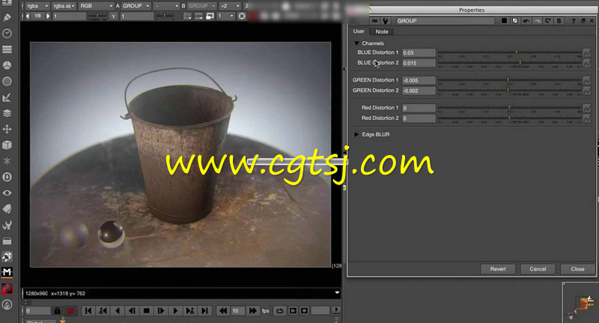Open the Filter nodes circle icon
599x323 pixels.
(7, 81)
